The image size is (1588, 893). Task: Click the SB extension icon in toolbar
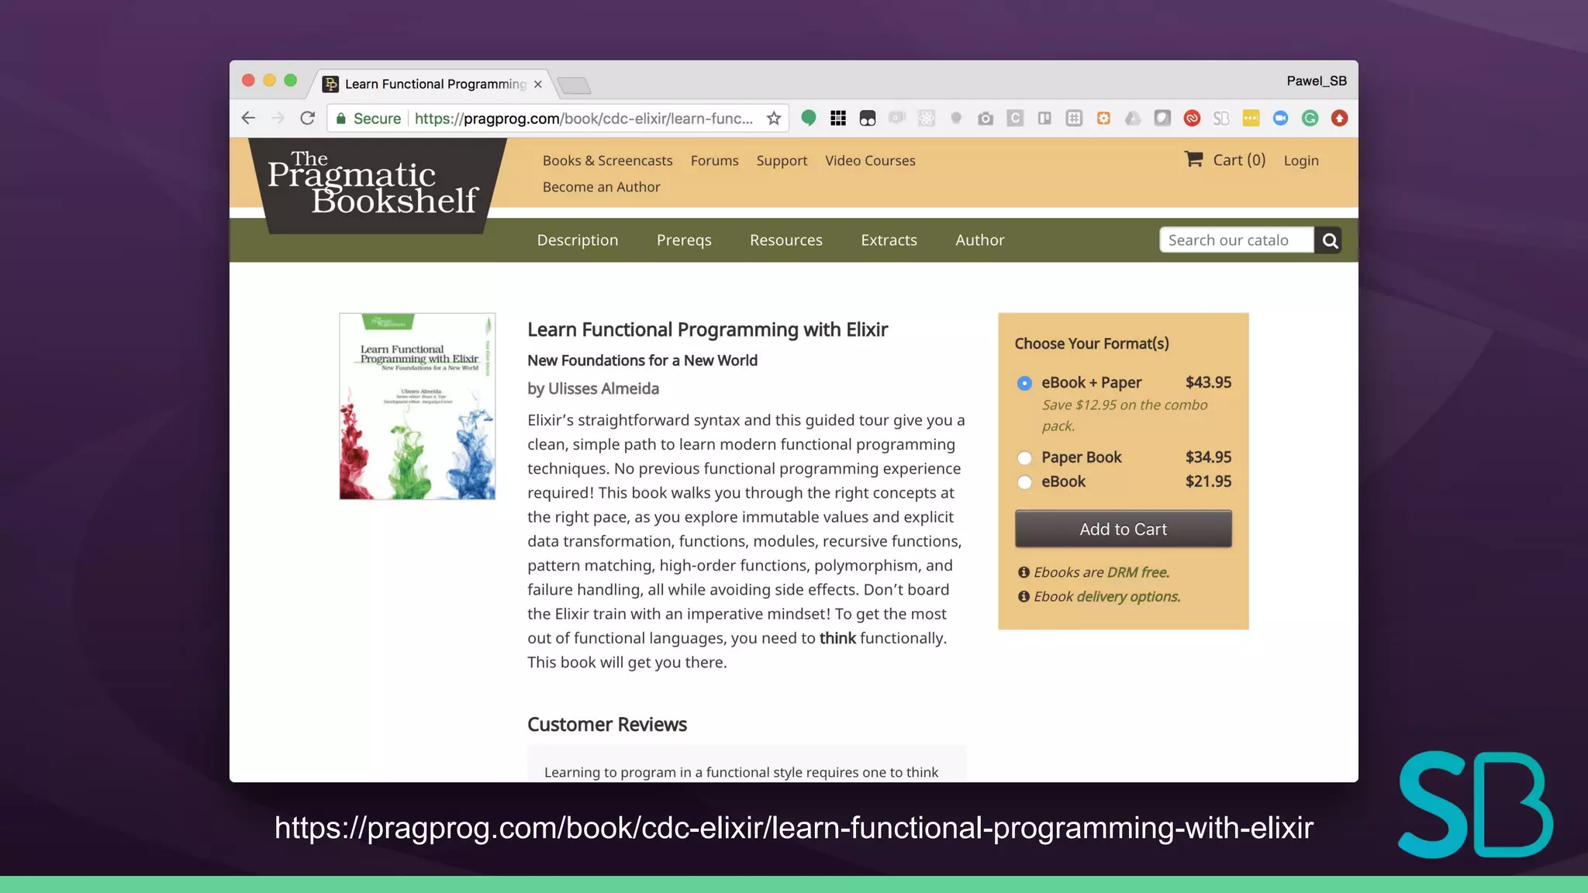pyautogui.click(x=1221, y=118)
